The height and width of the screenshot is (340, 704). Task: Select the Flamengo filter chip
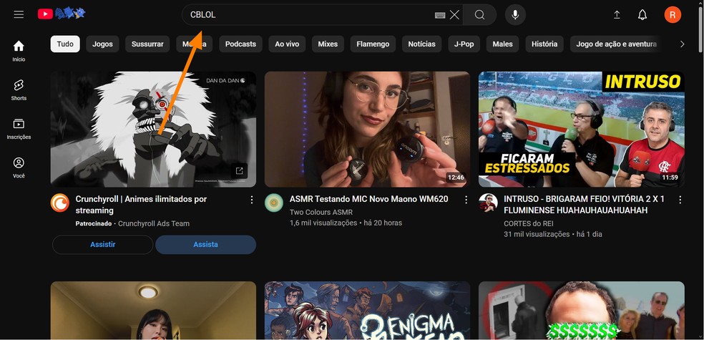pyautogui.click(x=373, y=44)
